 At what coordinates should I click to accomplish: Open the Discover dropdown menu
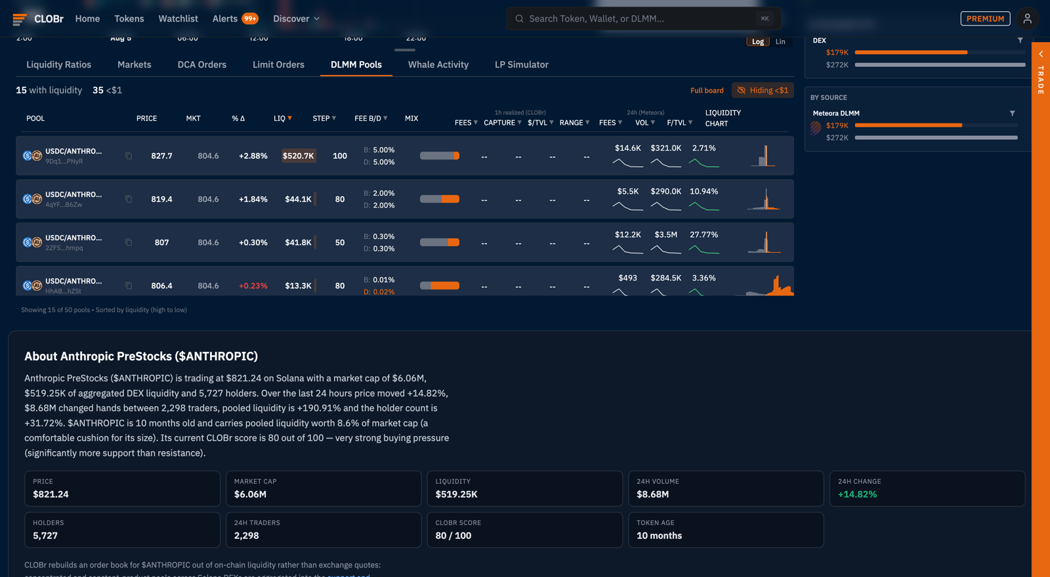click(x=297, y=18)
